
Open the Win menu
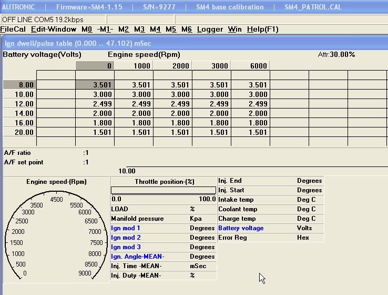(x=235, y=29)
